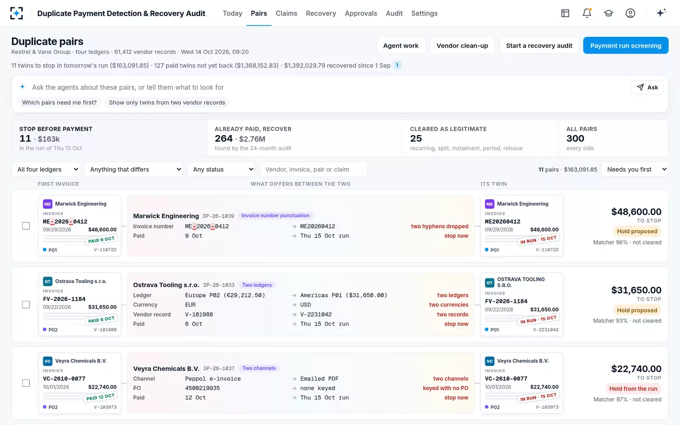This screenshot has height=425, width=680.
Task: Filter by Cleared as legitimate card
Action: [x=480, y=138]
